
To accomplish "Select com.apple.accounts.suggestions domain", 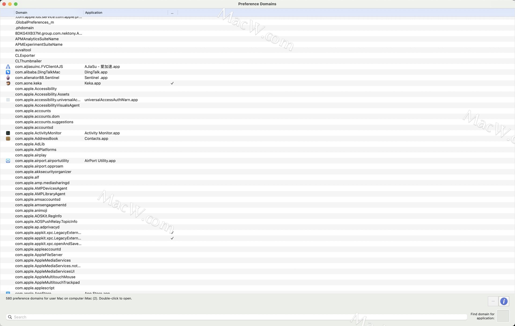I will [x=44, y=122].
